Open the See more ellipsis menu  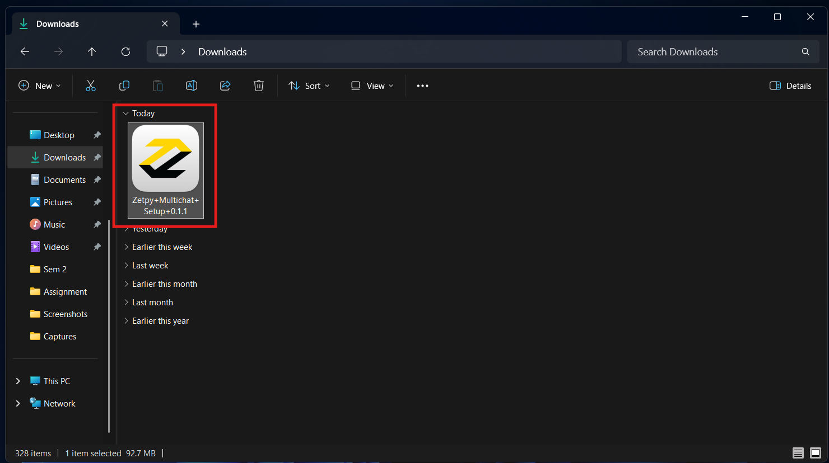pos(422,86)
